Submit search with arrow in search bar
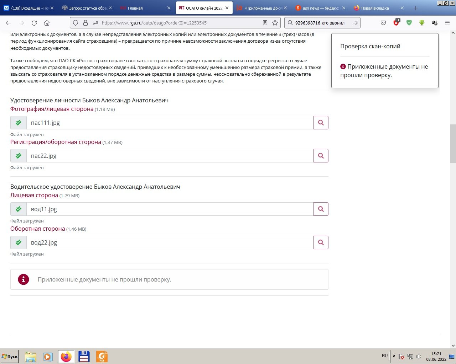The image size is (456, 364). pos(355,23)
